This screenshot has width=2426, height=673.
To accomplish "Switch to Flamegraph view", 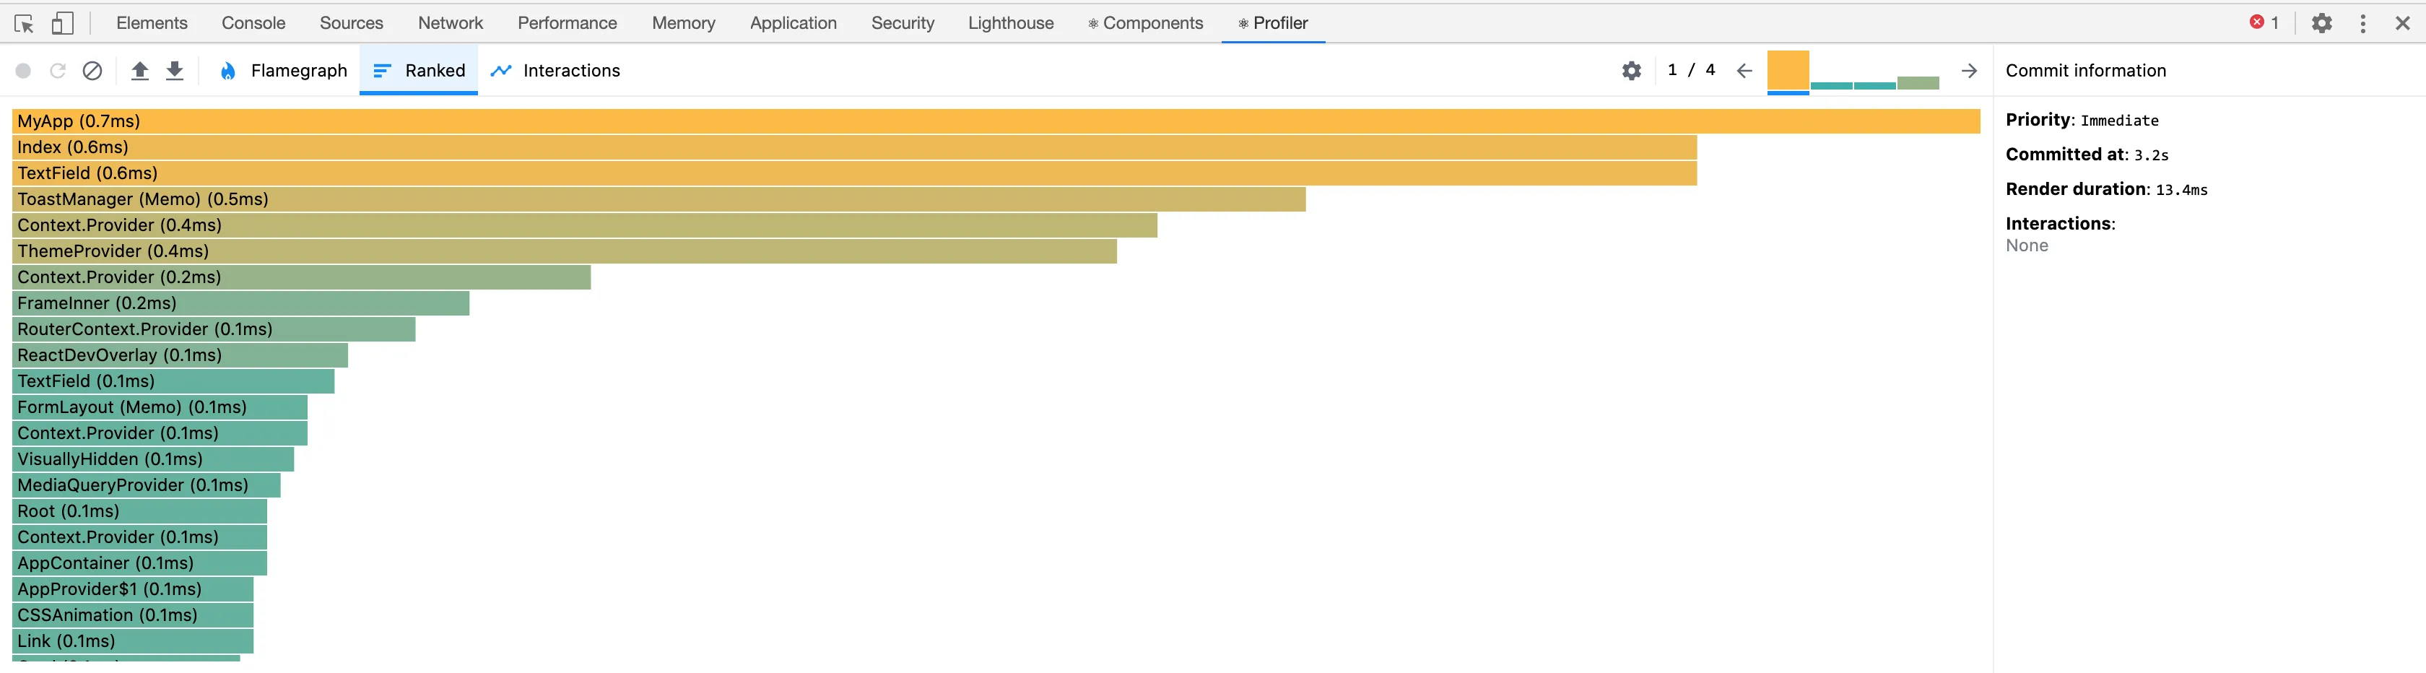I will tap(282, 71).
